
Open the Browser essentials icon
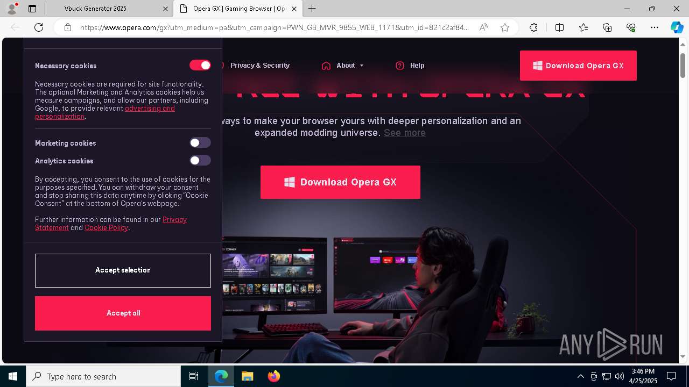click(631, 27)
